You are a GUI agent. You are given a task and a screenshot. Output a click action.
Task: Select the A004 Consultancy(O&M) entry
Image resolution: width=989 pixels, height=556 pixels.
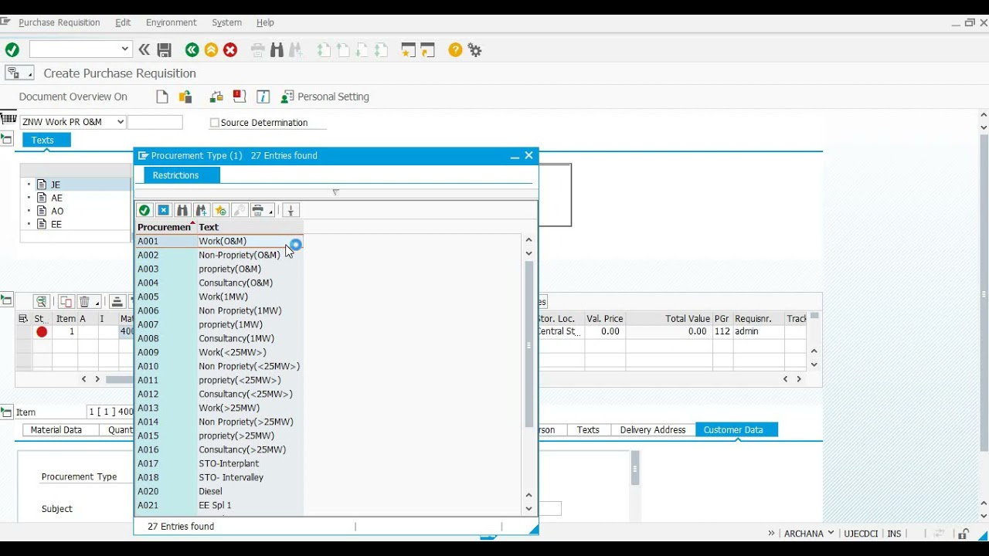pyautogui.click(x=219, y=283)
